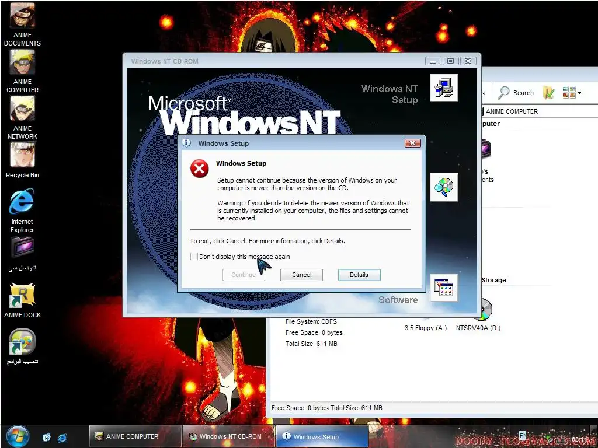Tick the Don't display this message again checkbox

tap(194, 257)
